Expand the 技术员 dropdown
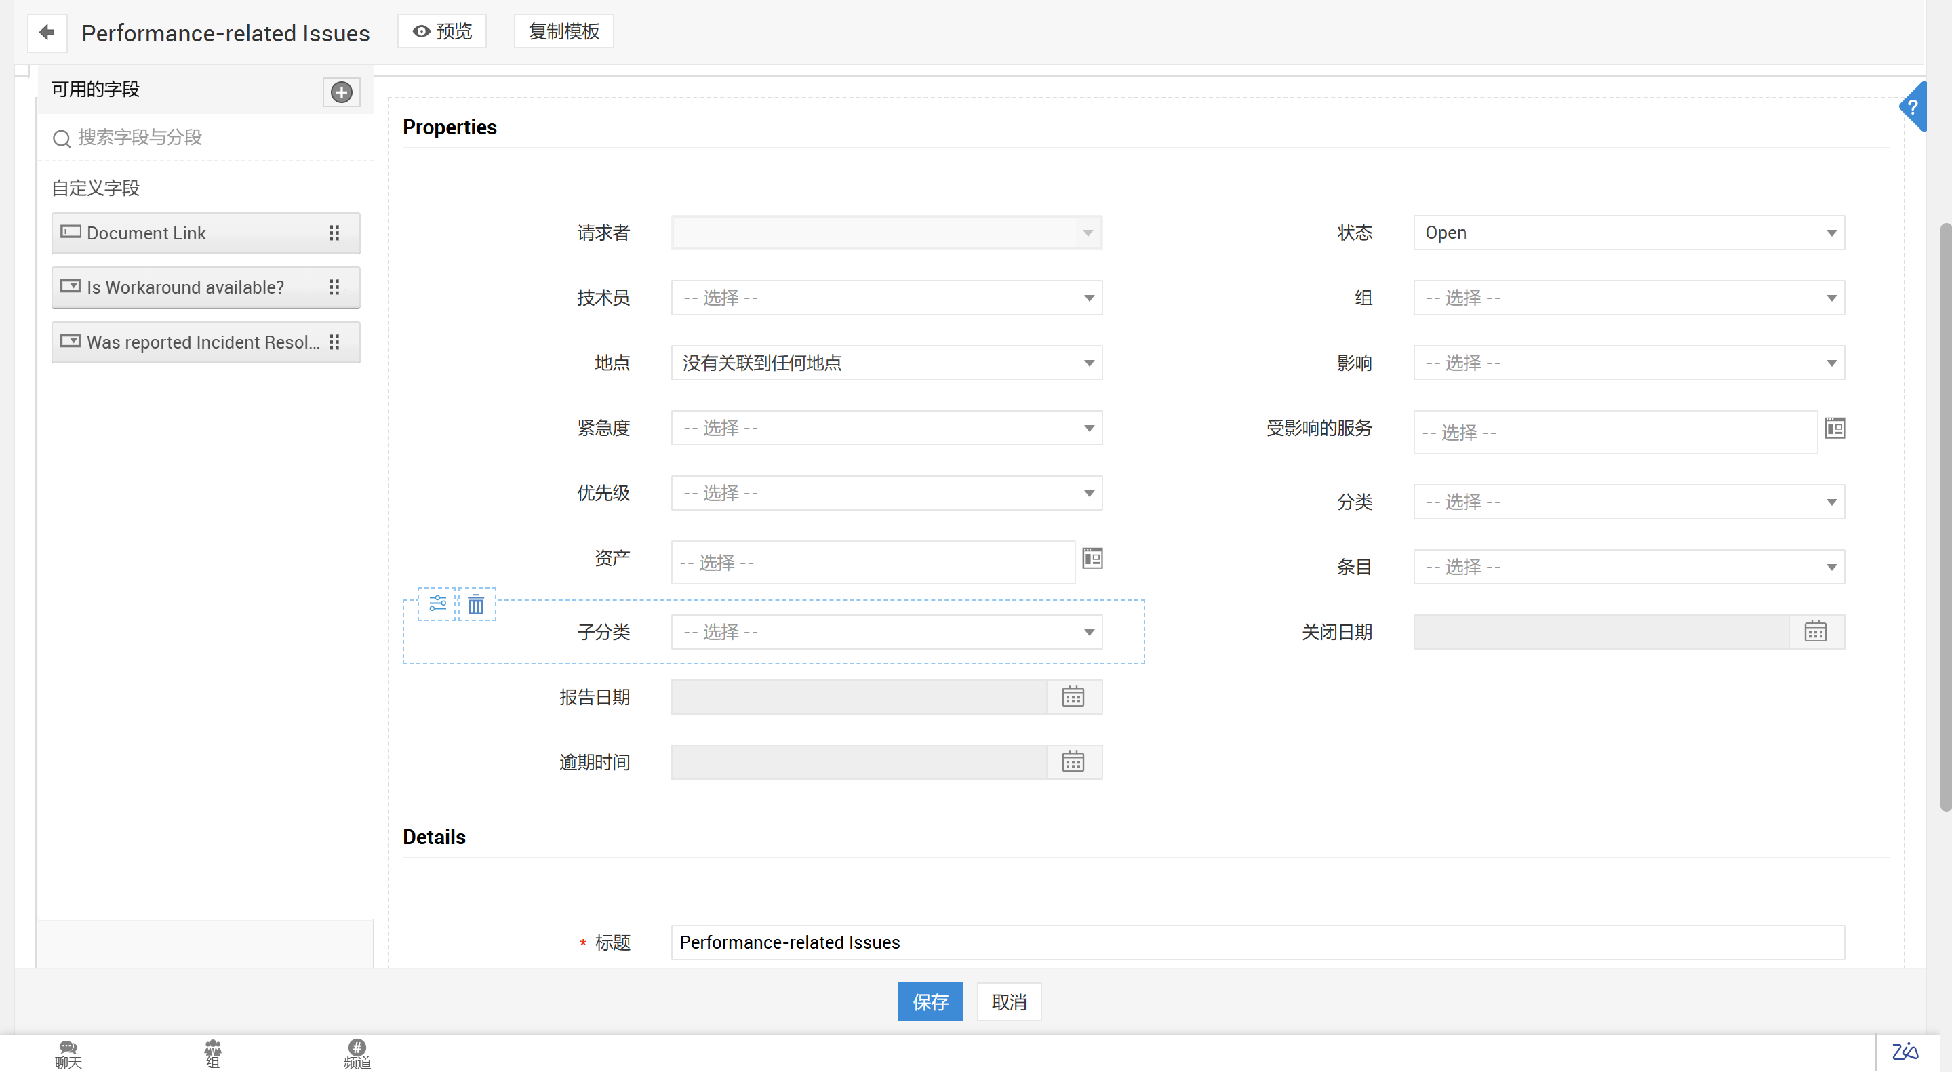Viewport: 1952px width, 1072px height. point(886,298)
